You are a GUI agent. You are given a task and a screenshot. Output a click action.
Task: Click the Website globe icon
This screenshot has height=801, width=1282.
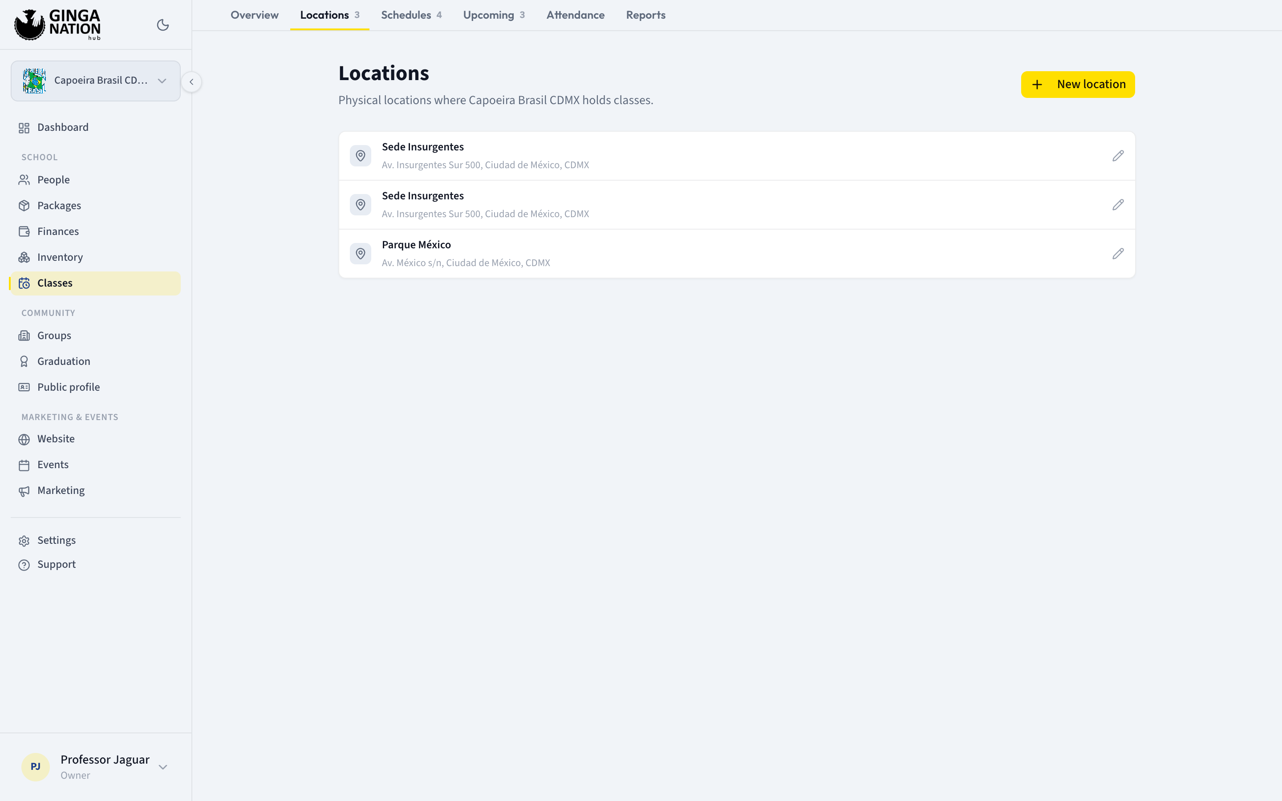(x=24, y=439)
